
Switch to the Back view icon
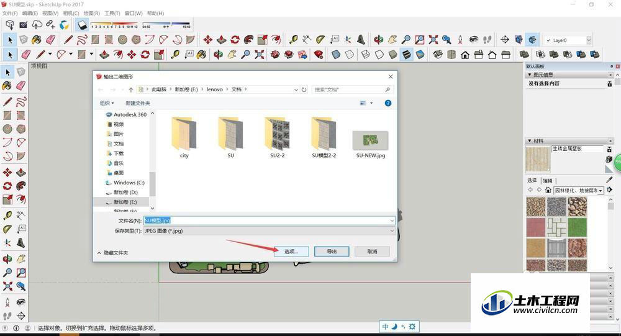(x=492, y=54)
